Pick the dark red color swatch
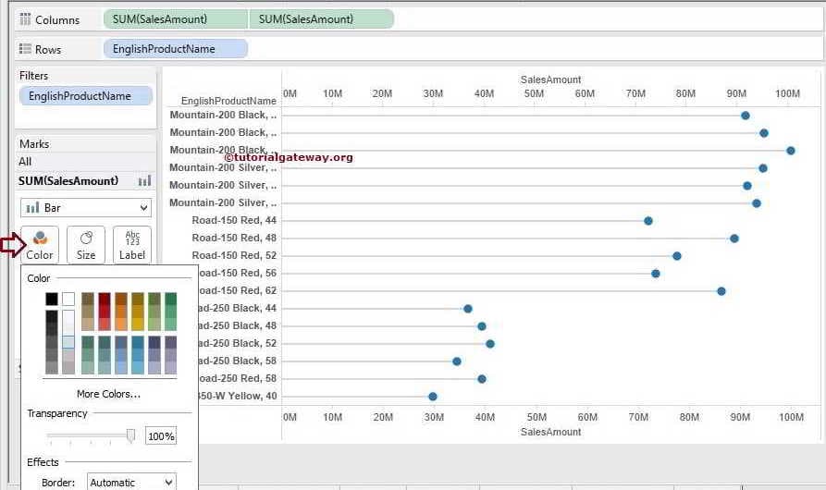 point(105,299)
